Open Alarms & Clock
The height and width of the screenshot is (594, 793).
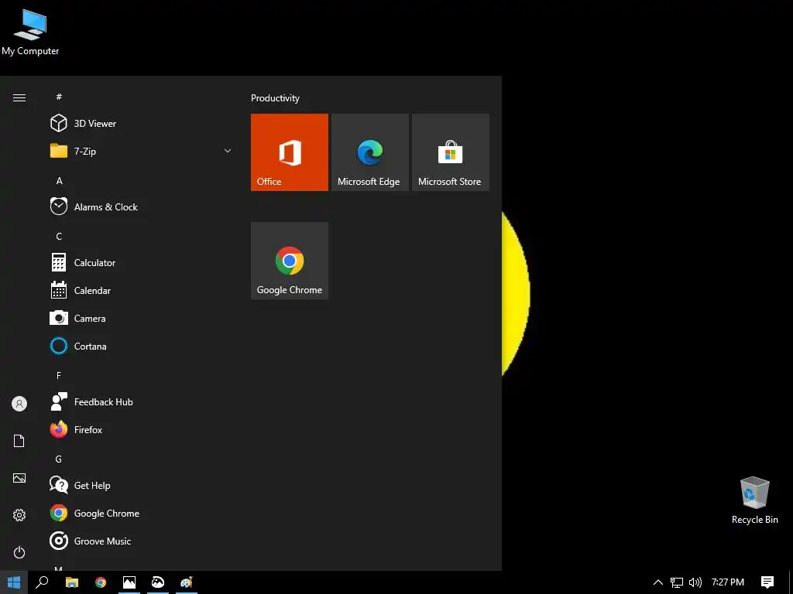pyautogui.click(x=141, y=207)
